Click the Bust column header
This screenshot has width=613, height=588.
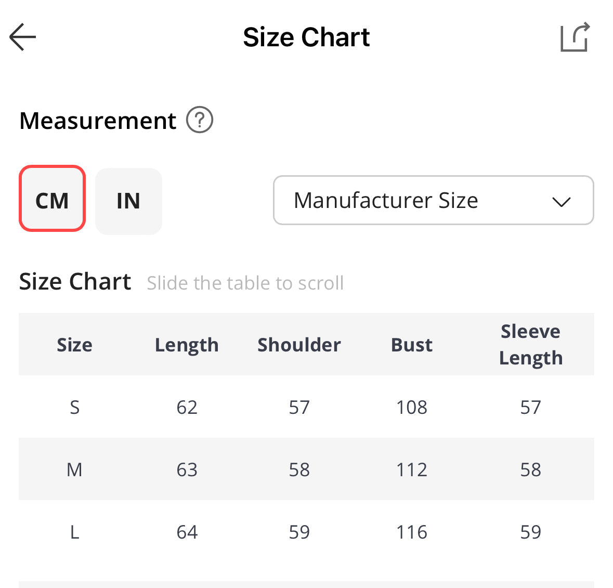tap(411, 345)
